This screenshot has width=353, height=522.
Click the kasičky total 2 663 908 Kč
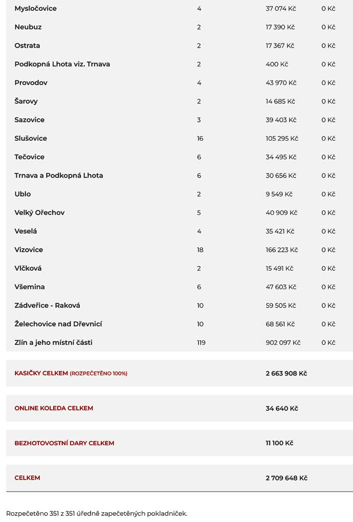tap(286, 373)
